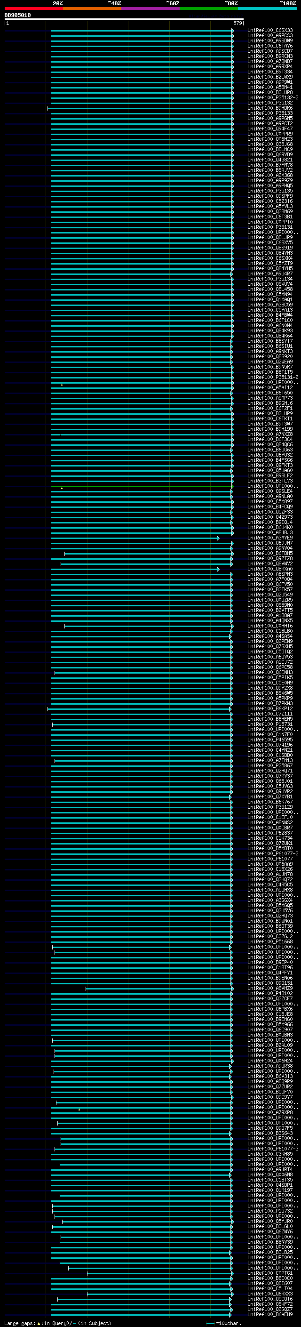The height and width of the screenshot is (1327, 301).
Task: Click the UniRef100_P61077-2 label
Action: pyautogui.click(x=273, y=854)
